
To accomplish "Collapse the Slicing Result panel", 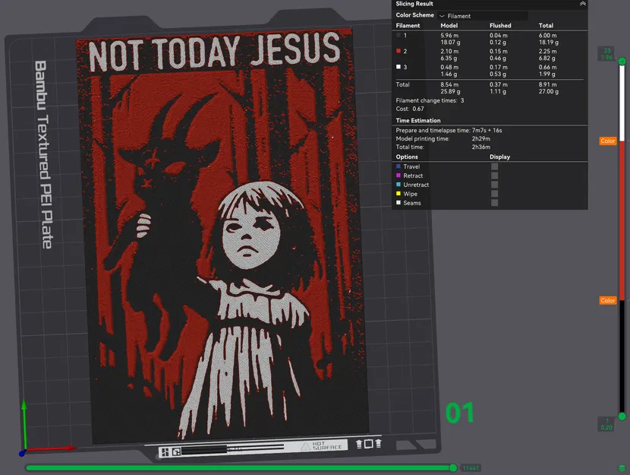I will click(583, 4).
